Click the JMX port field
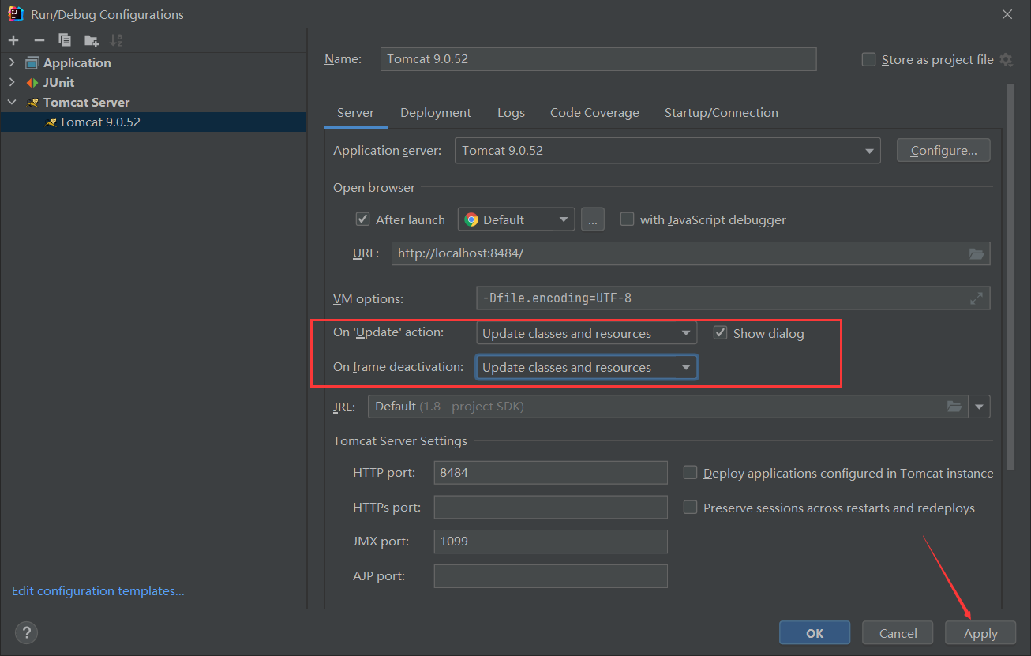Image resolution: width=1031 pixels, height=656 pixels. click(550, 542)
